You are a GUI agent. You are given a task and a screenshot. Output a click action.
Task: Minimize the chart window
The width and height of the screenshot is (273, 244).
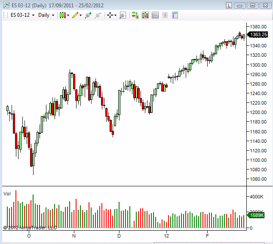[240, 6]
